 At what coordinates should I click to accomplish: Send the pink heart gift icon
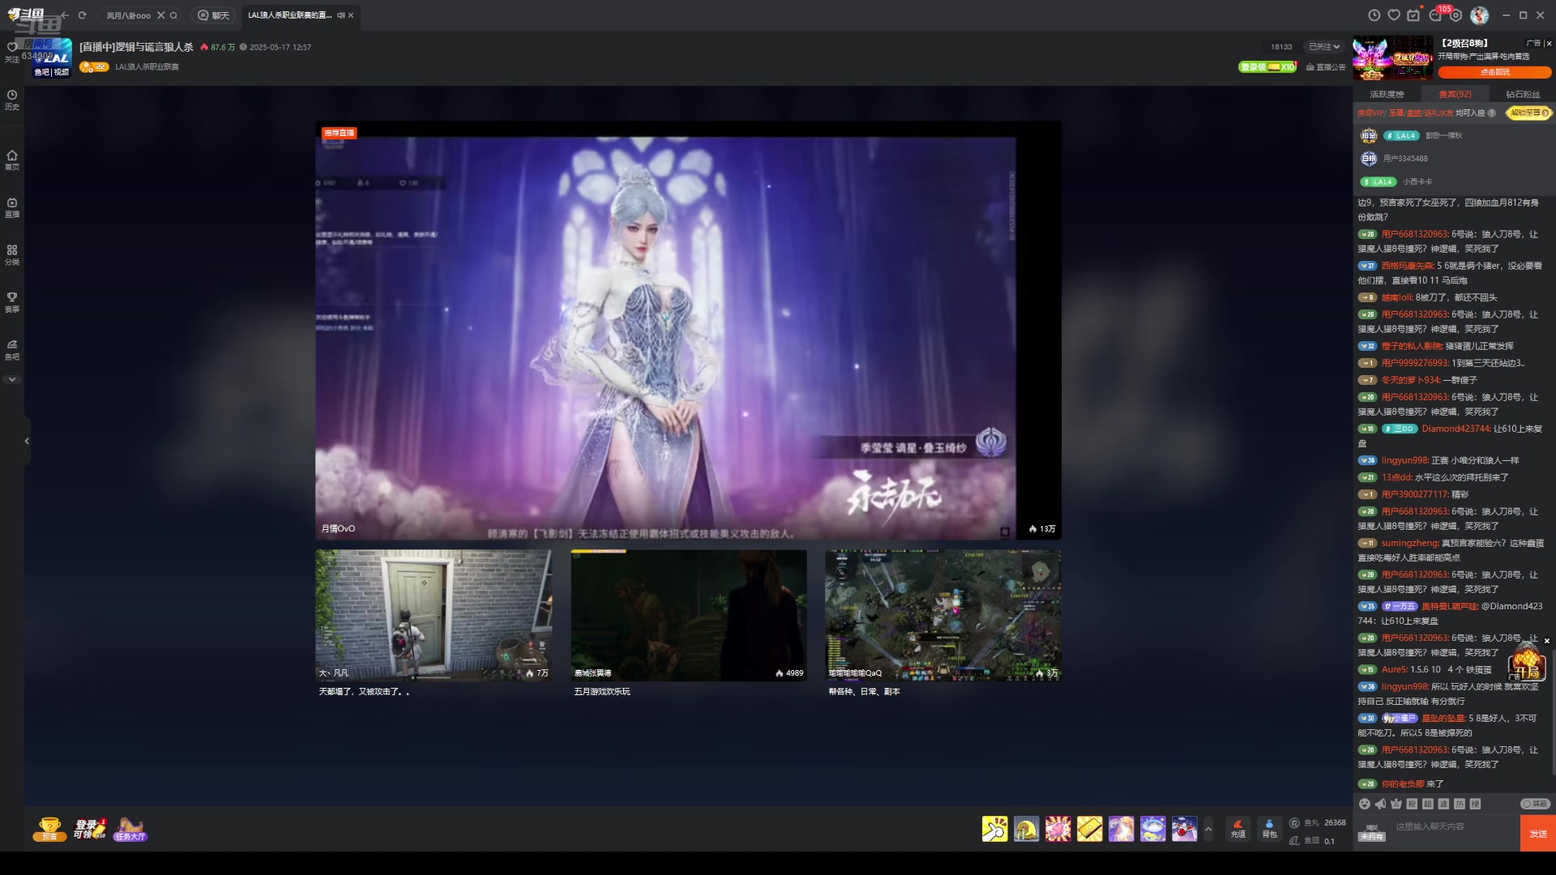[x=1058, y=829]
